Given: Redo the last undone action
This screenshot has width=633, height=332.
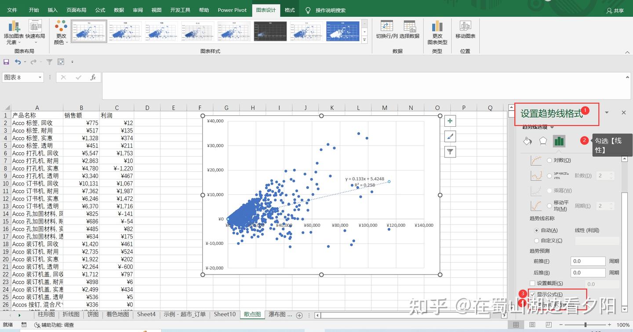Looking at the screenshot, I should (33, 62).
